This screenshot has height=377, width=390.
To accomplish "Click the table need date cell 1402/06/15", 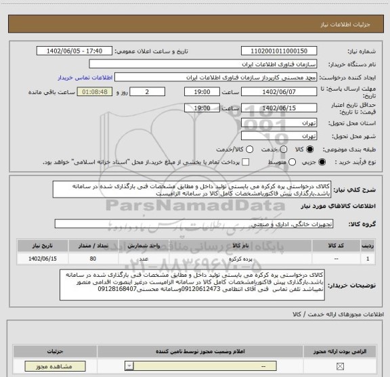I will coord(43,259).
